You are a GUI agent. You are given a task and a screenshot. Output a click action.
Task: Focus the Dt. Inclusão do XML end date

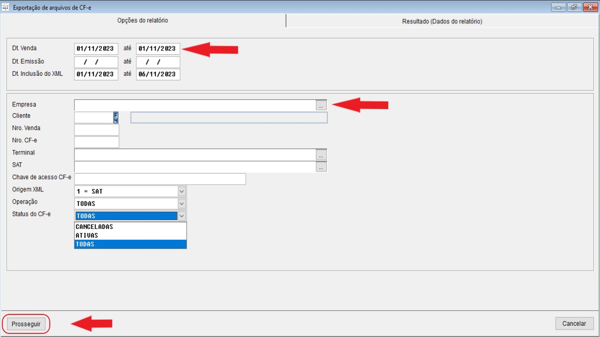pos(158,74)
